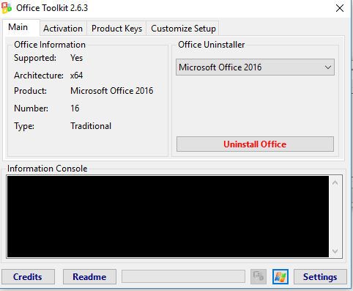The width and height of the screenshot is (353, 291).
Task: Click the grayed-out Office Toolkit icon button
Action: (259, 276)
